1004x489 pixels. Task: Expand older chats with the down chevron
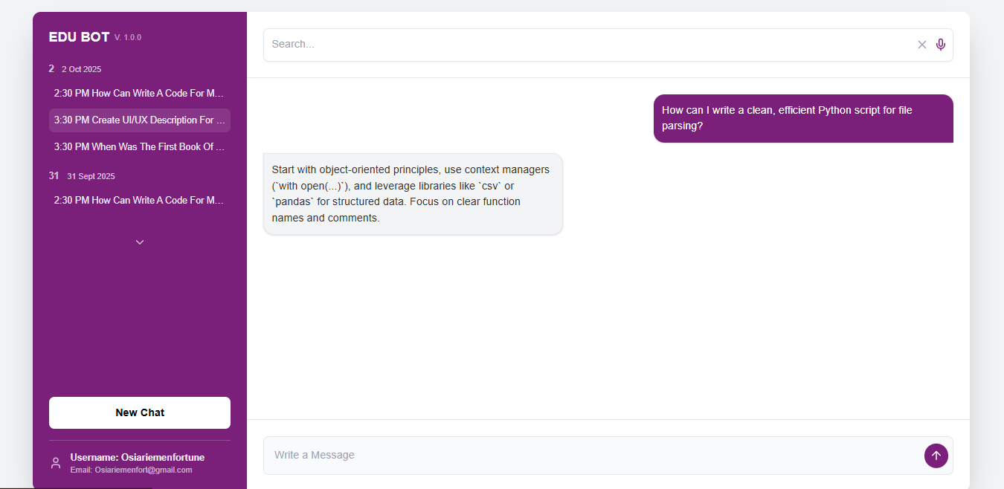coord(139,242)
